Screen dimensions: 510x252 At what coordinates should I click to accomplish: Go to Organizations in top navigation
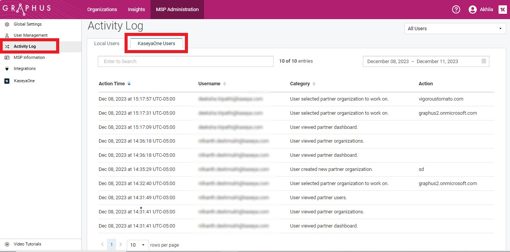click(x=102, y=10)
